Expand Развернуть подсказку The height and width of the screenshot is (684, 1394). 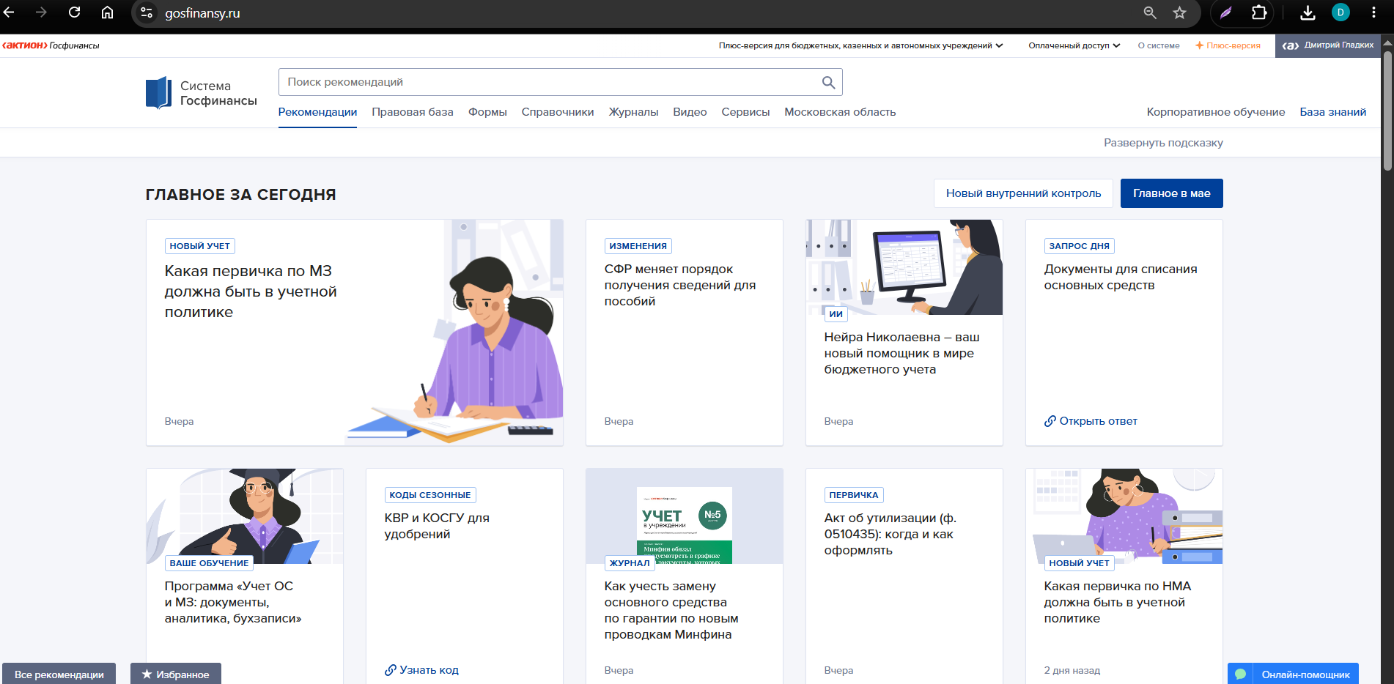(x=1163, y=143)
